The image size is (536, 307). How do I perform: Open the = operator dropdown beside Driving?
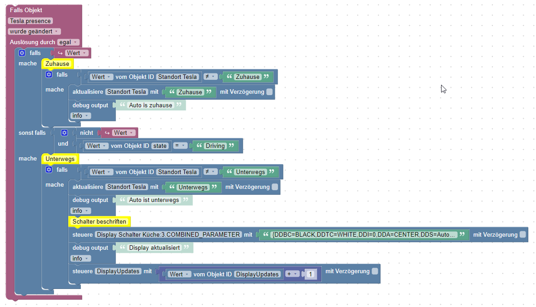(180, 146)
